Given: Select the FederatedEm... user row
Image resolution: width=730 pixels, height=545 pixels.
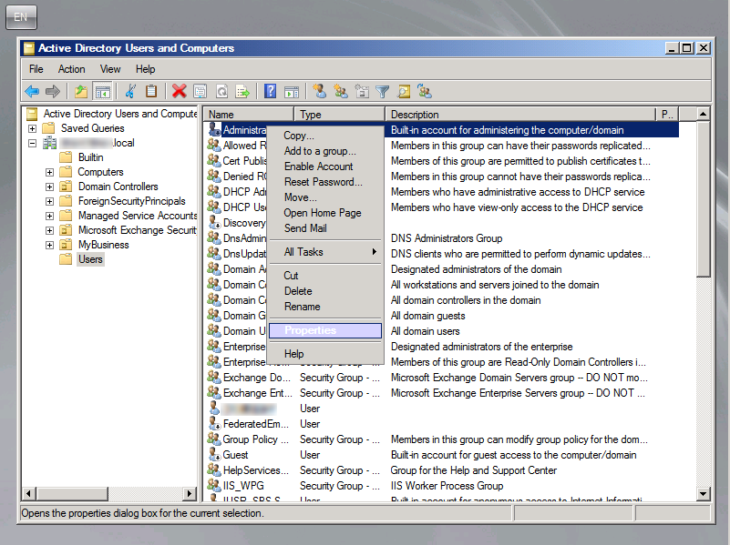Looking at the screenshot, I should (x=443, y=424).
